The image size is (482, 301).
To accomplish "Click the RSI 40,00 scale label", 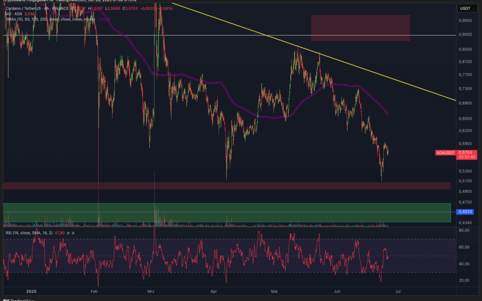I will click(464, 264).
